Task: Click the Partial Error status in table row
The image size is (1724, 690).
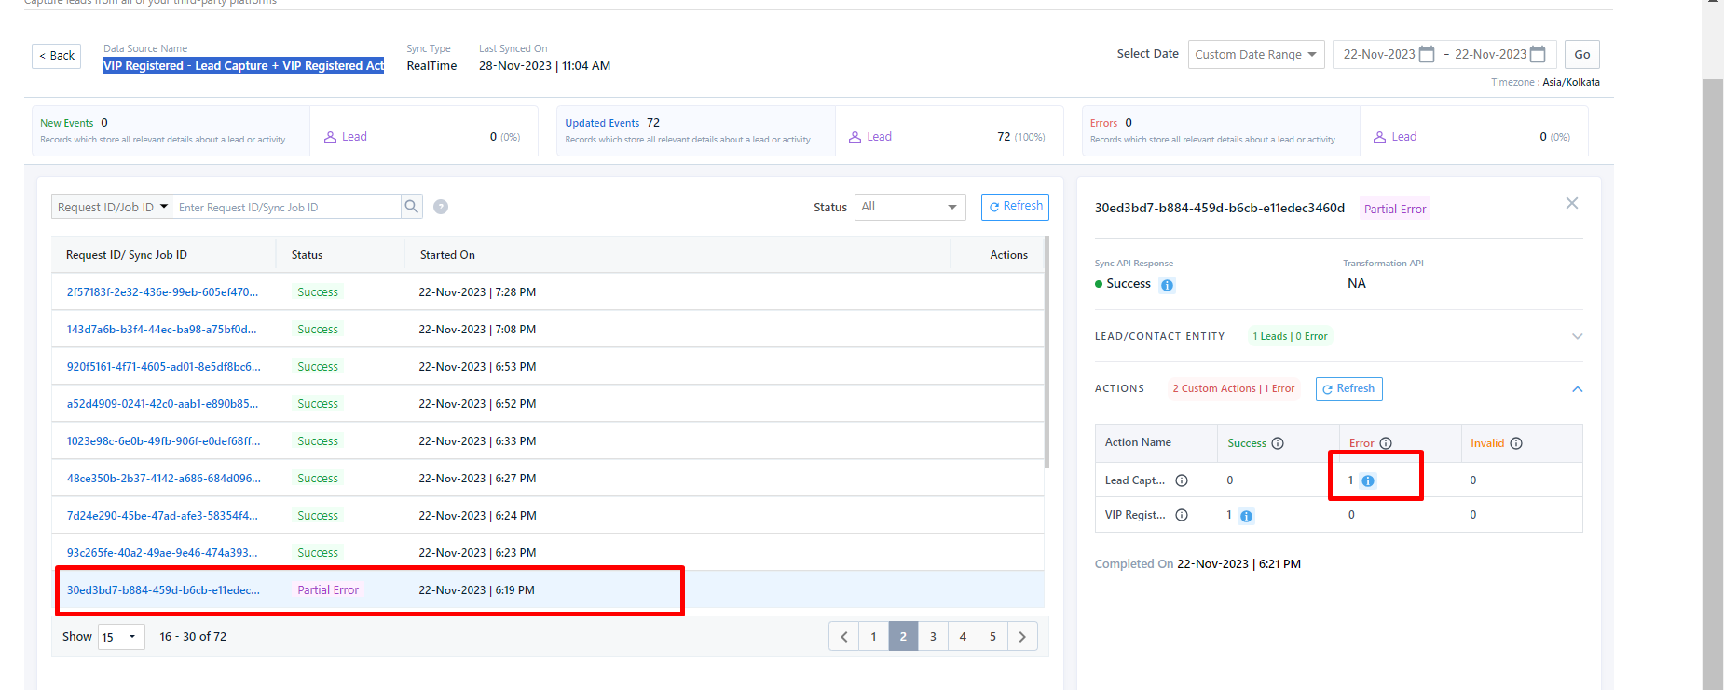Action: 328,590
